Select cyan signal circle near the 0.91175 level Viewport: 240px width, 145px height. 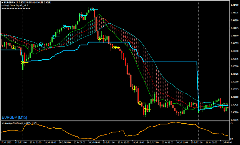pos(65,27)
